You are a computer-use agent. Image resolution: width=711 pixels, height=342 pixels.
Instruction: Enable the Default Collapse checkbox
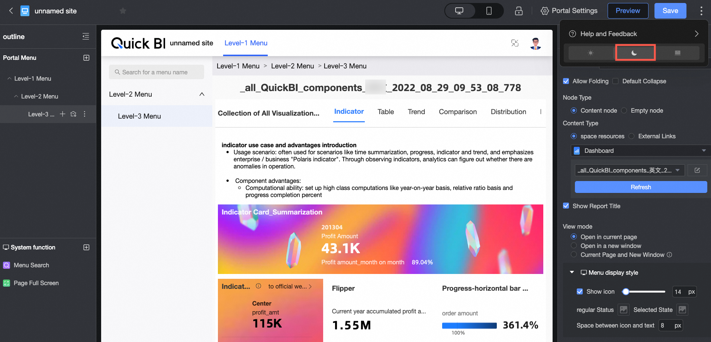[x=616, y=81]
